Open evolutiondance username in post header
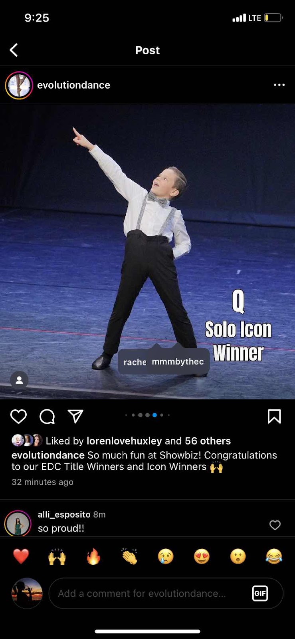The width and height of the screenshot is (295, 639). click(73, 85)
